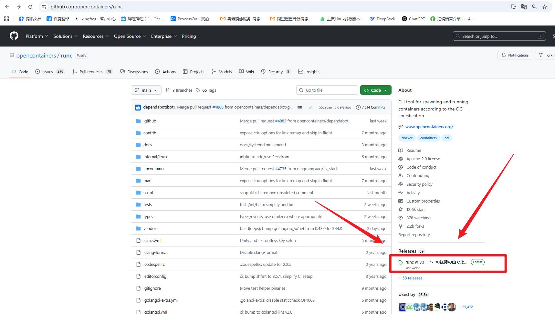Expand the Platform menu

click(37, 36)
